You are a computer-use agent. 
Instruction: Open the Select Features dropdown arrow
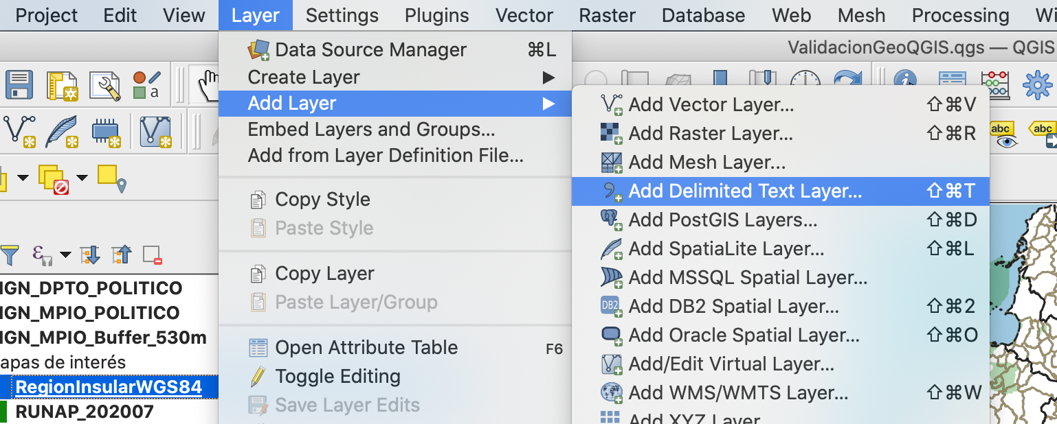click(23, 178)
